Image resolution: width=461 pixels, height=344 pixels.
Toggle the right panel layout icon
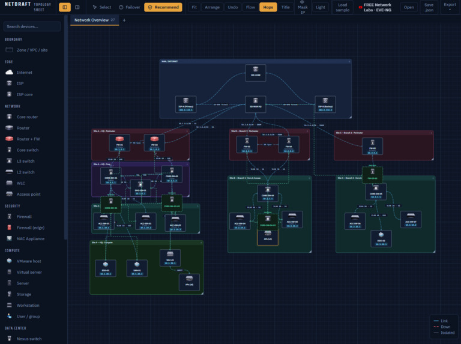pos(77,7)
